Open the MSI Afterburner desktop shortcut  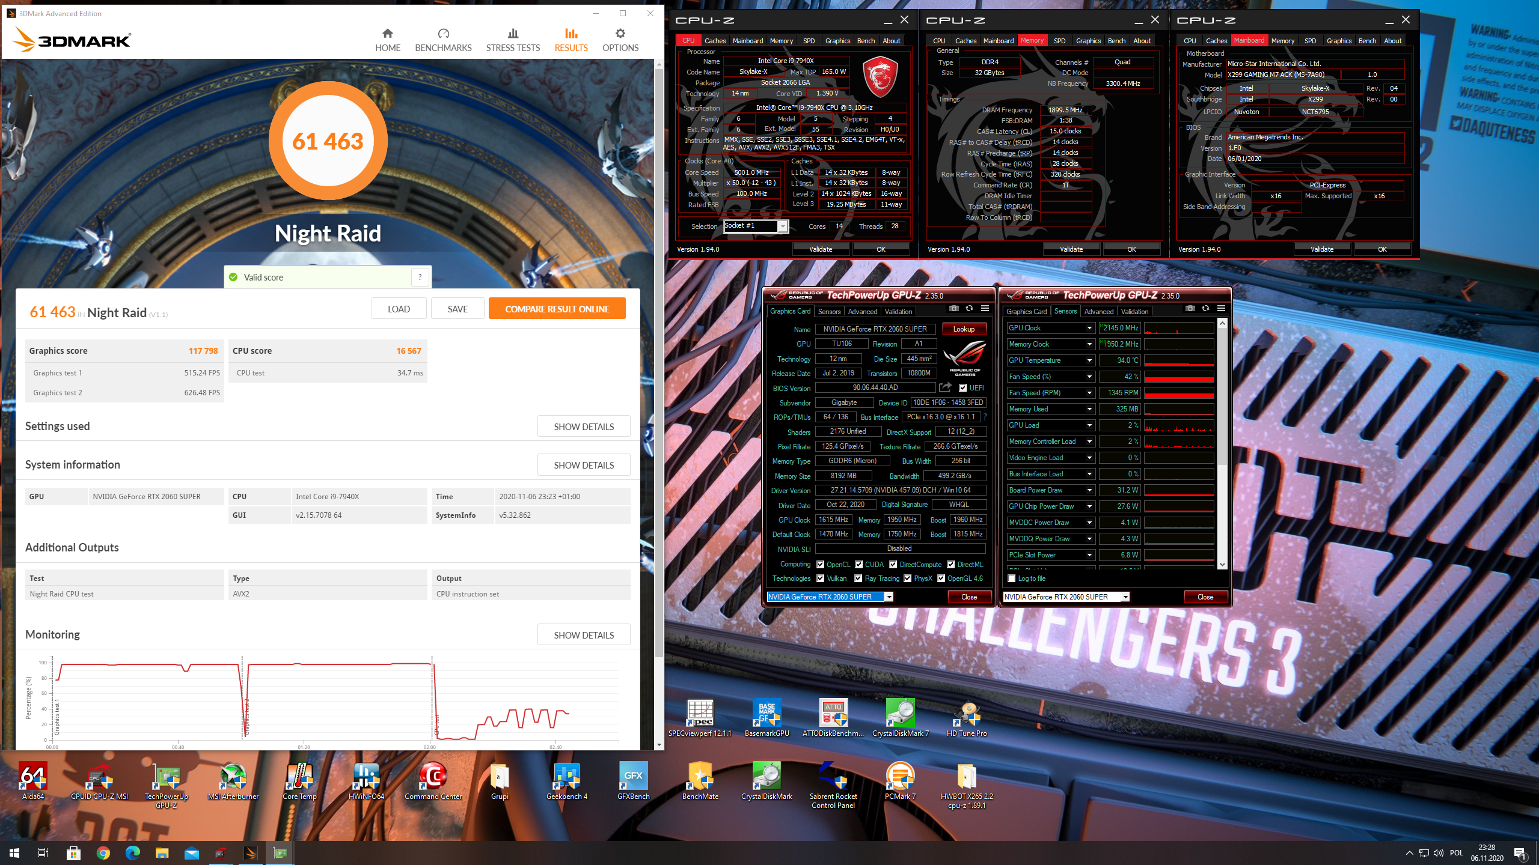(233, 781)
